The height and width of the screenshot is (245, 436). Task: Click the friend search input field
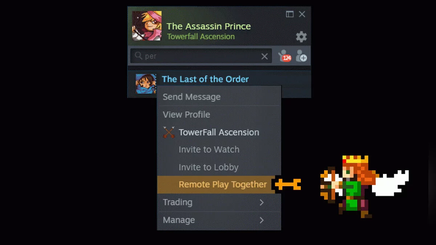201,56
